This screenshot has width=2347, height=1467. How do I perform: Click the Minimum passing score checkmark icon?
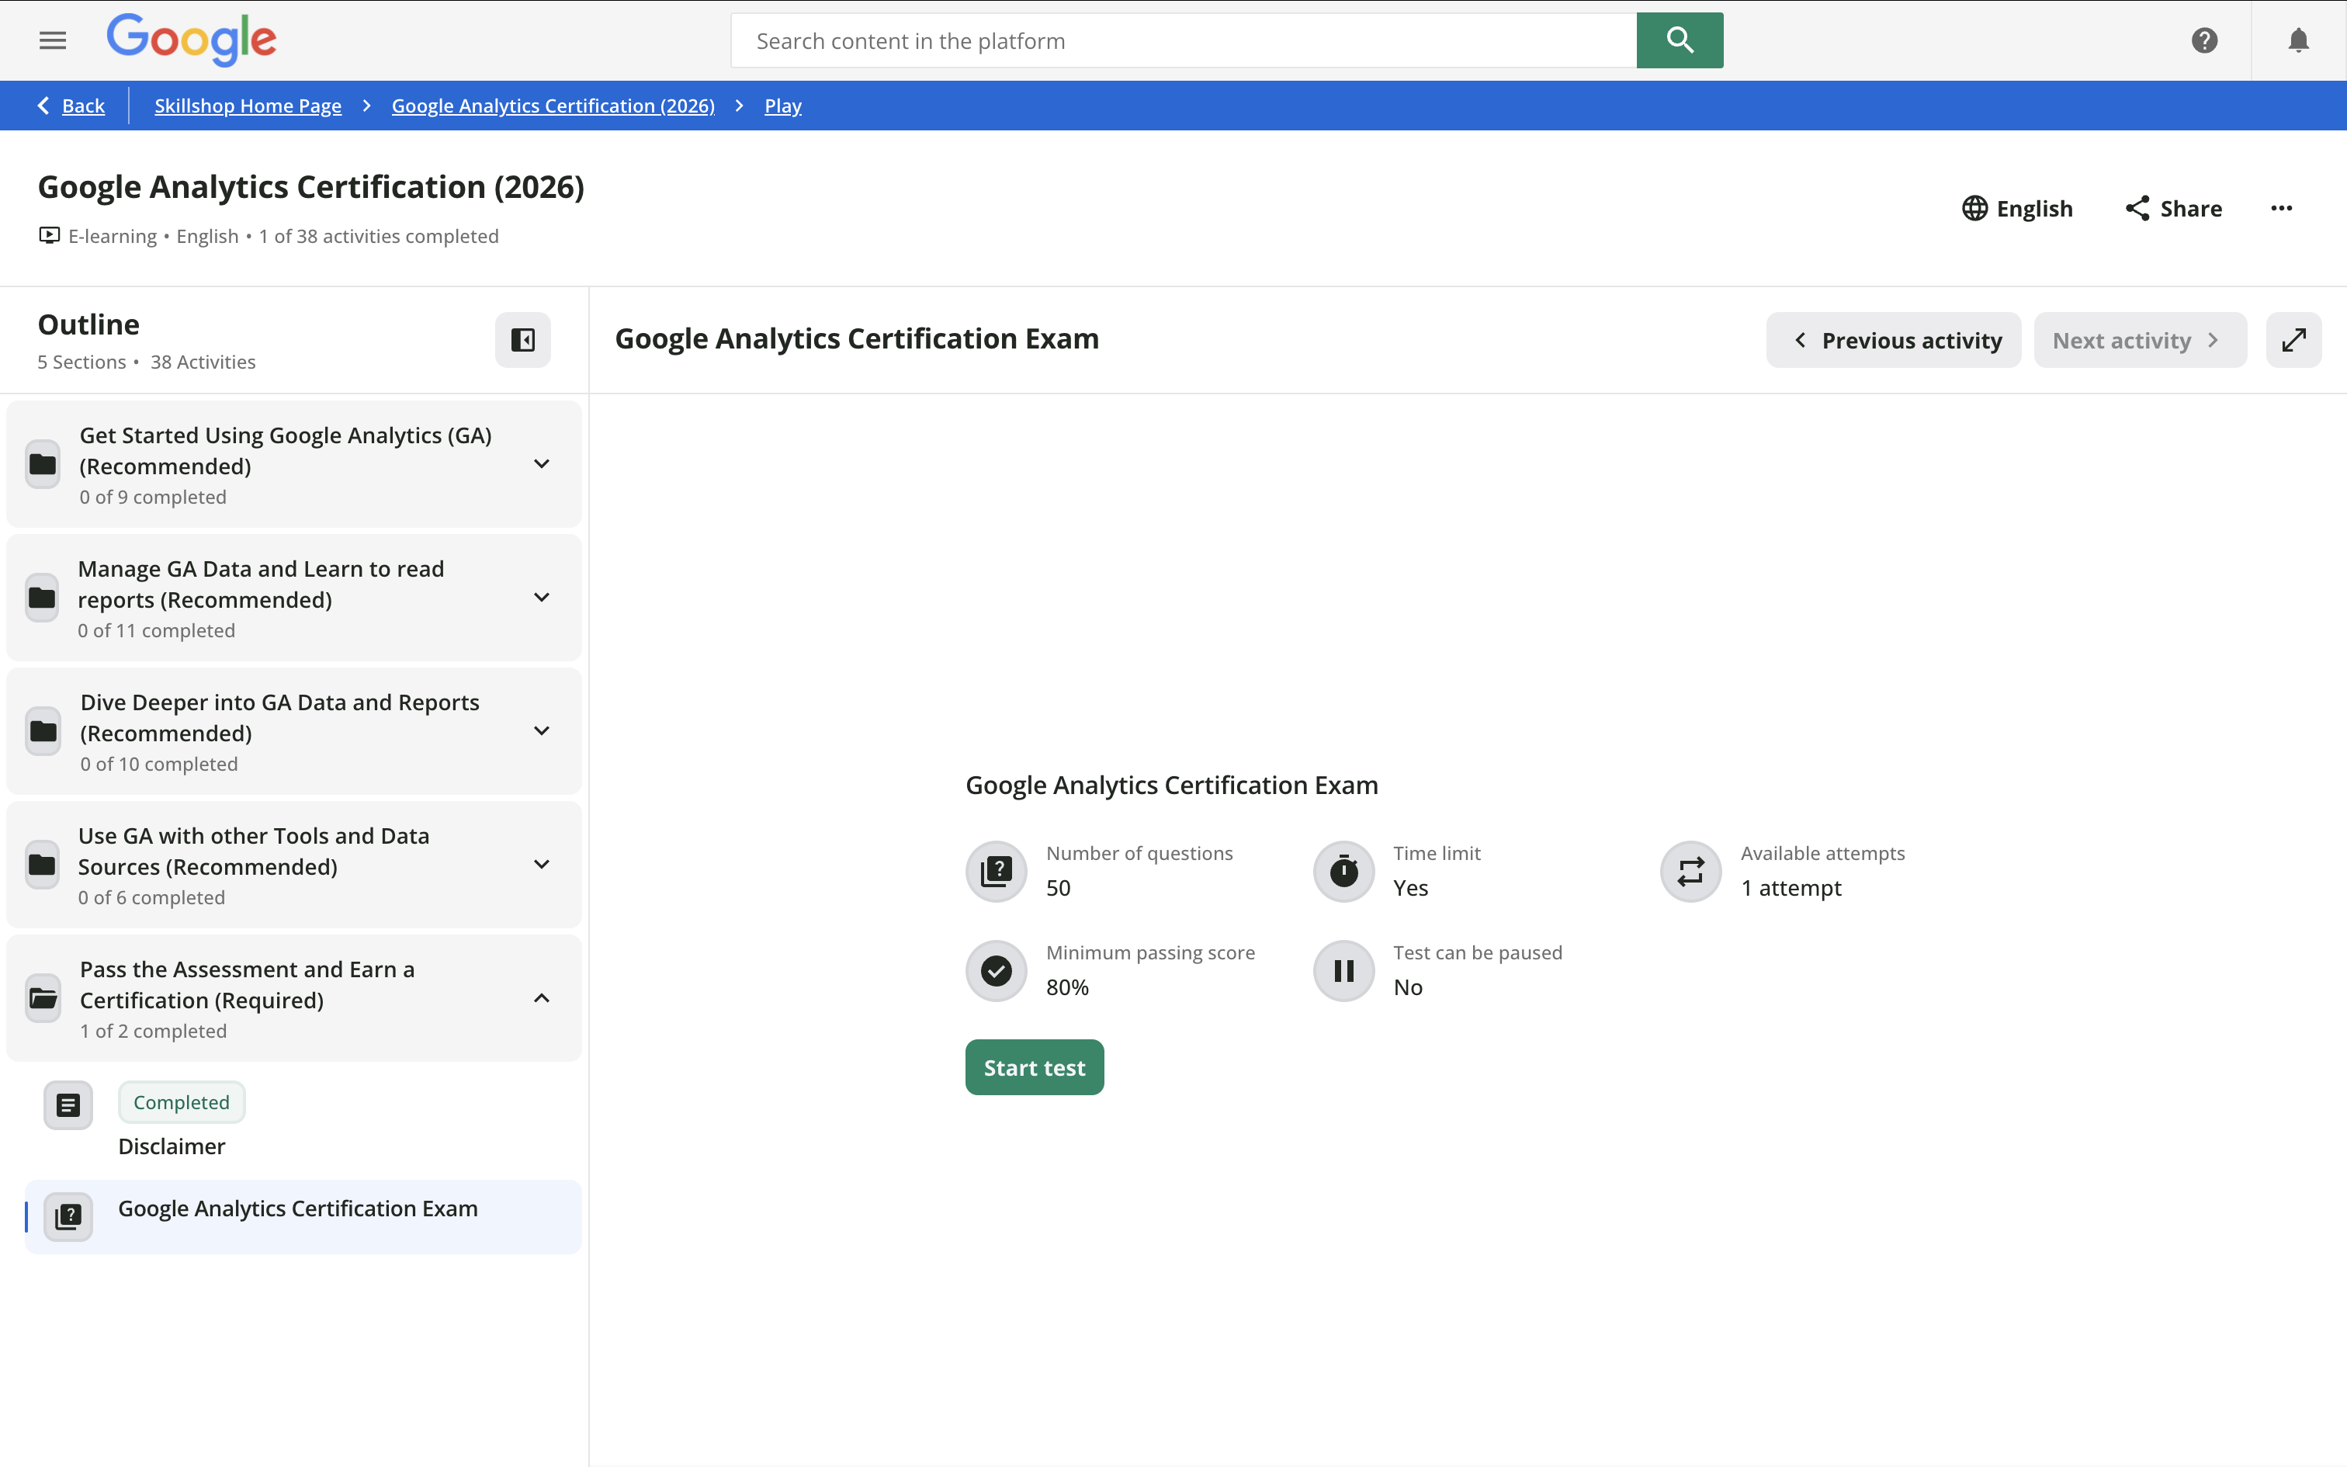pos(996,970)
